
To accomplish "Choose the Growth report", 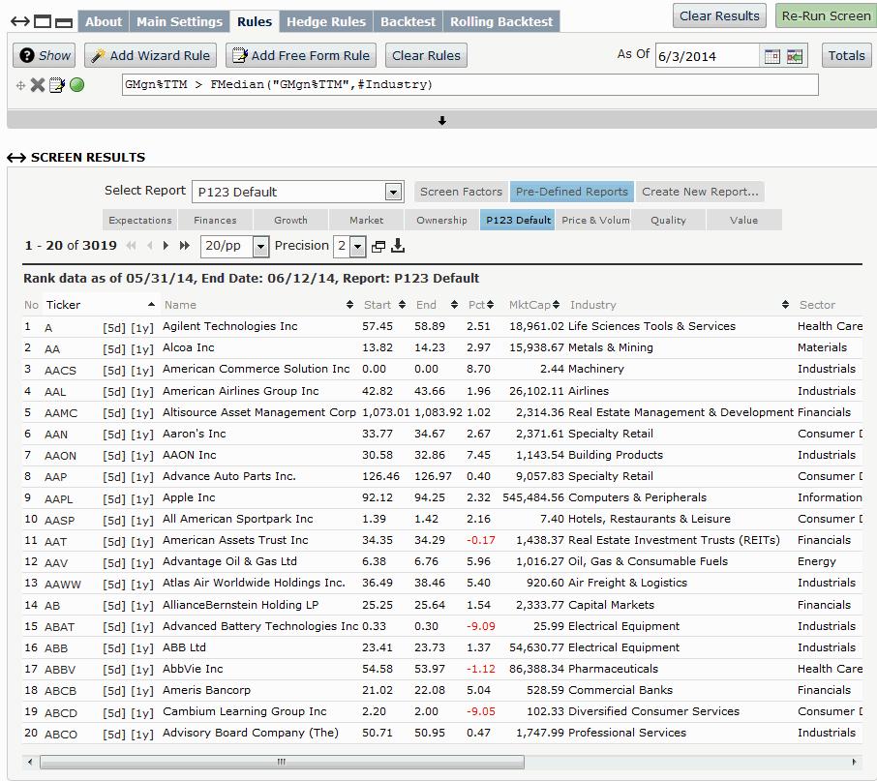I will pos(290,221).
